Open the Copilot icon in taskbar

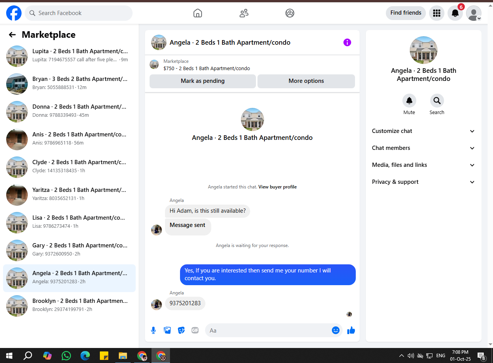(x=47, y=356)
